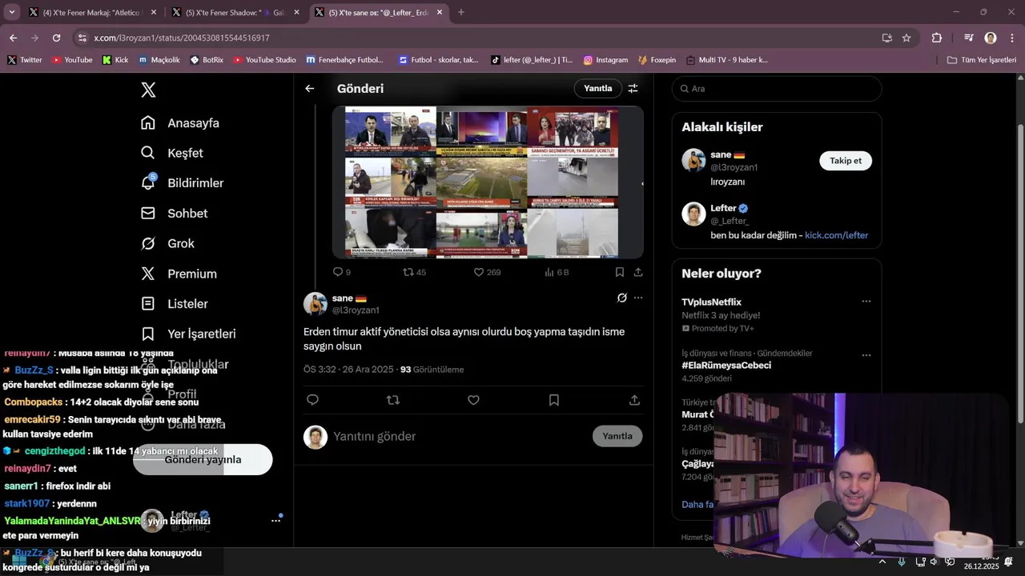The height and width of the screenshot is (576, 1025).
Task: Bookmark this page with star icon
Action: click(906, 38)
